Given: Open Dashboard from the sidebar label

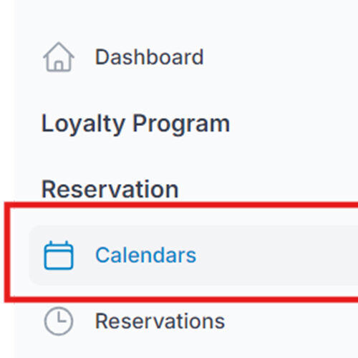Looking at the screenshot, I should coord(149,57).
